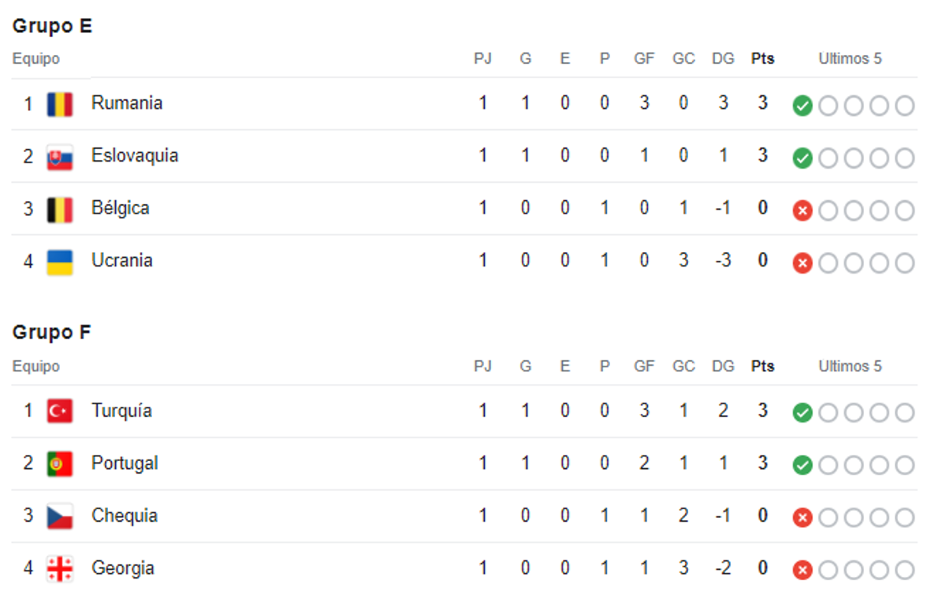This screenshot has width=946, height=614.
Task: Click the Georgia flag icon
Action: coord(60,569)
